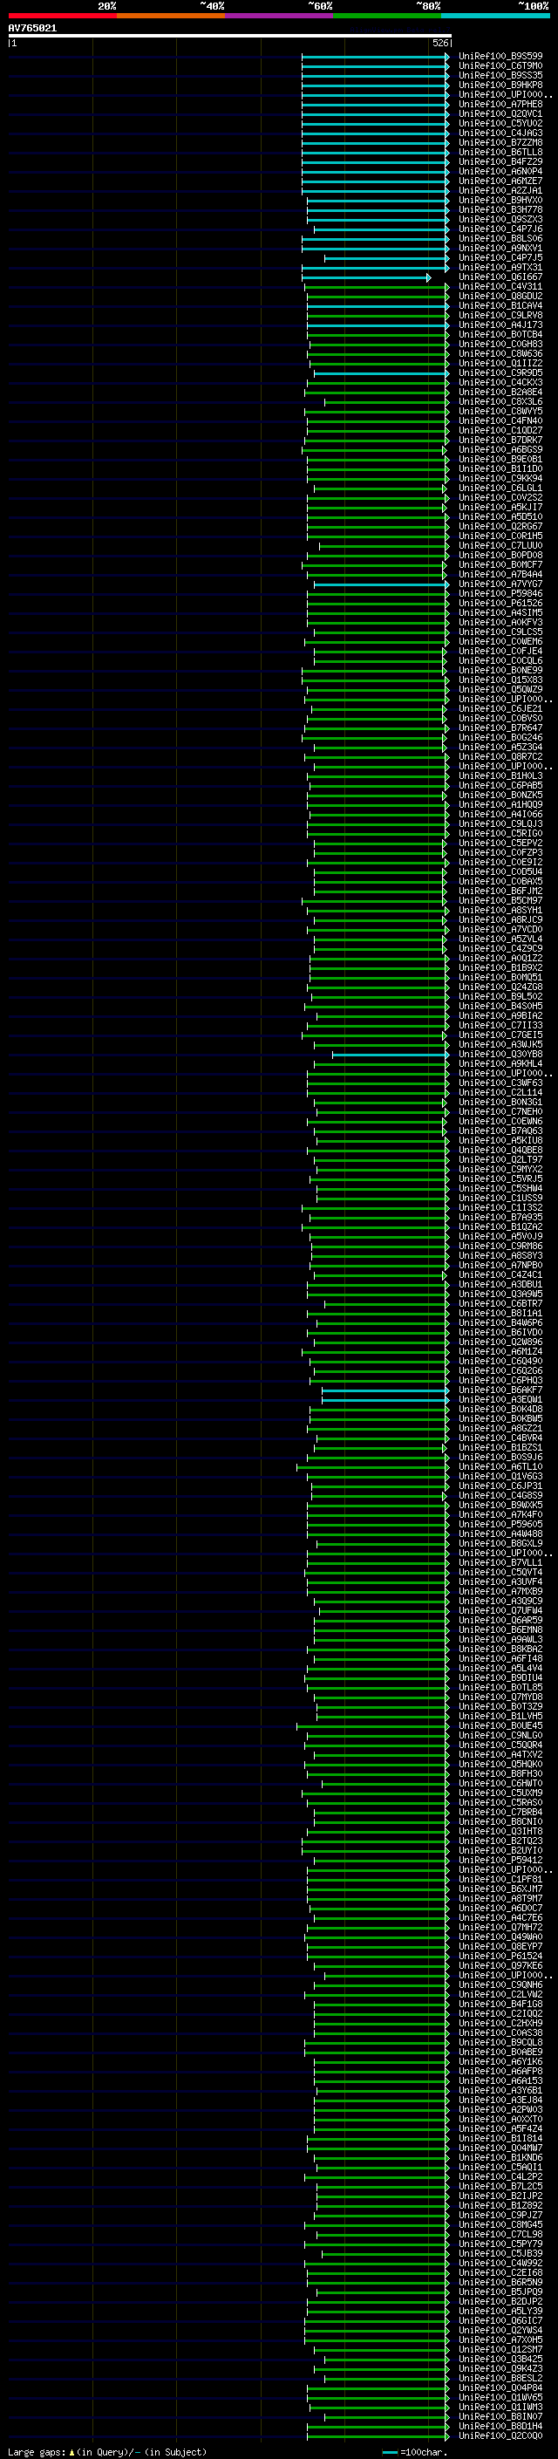558x2459 pixels.
Task: Select the UniRef100_C4V311 label
Action: 500,286
